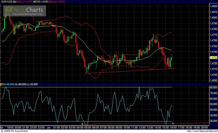The width and height of the screenshot is (218, 133).
Task: Click the 1,4820 price axis label
Action: tap(213, 6)
